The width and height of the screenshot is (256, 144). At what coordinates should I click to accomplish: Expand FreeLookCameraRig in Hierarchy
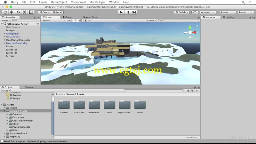4,43
